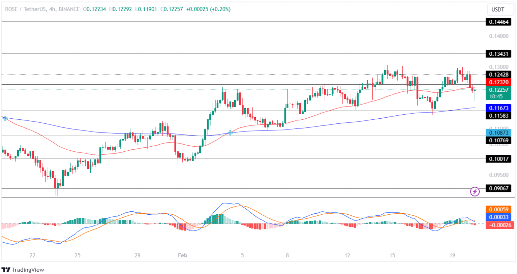Click the 29 date label on time axis

(137, 255)
